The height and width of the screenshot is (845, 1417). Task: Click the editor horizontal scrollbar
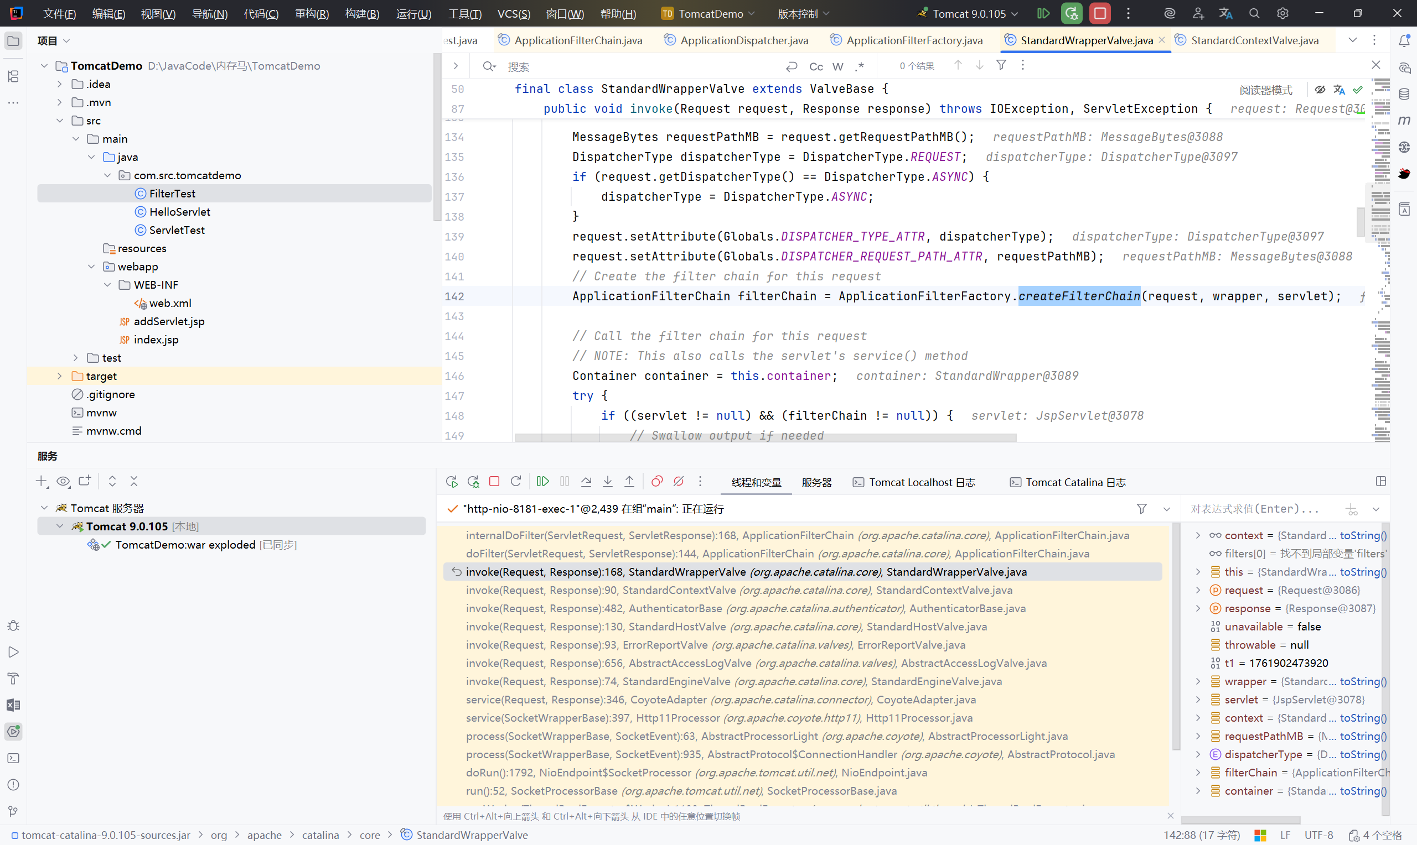(x=764, y=437)
